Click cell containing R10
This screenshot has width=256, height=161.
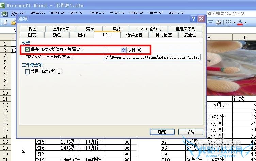point(173,159)
